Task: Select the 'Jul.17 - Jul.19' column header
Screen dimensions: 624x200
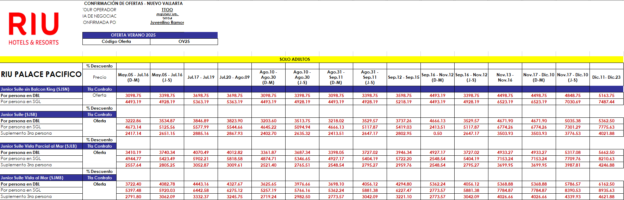Action: pyautogui.click(x=201, y=77)
